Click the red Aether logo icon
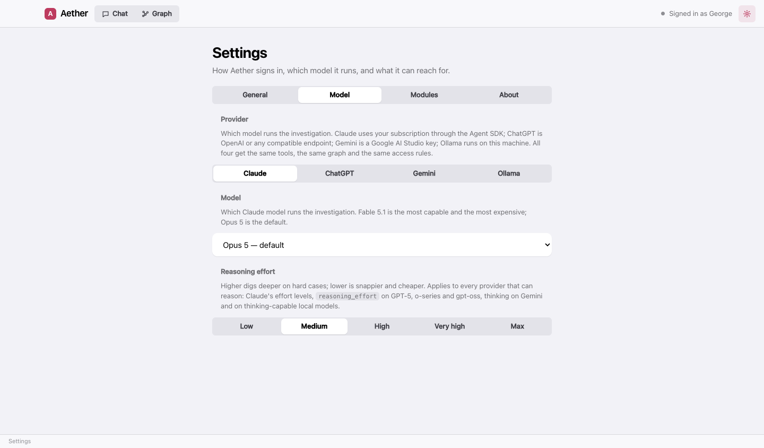 pos(50,14)
